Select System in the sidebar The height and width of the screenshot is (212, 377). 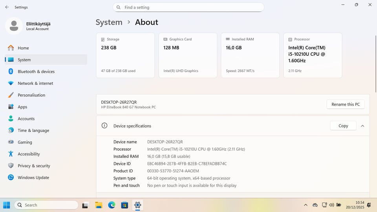click(46, 60)
